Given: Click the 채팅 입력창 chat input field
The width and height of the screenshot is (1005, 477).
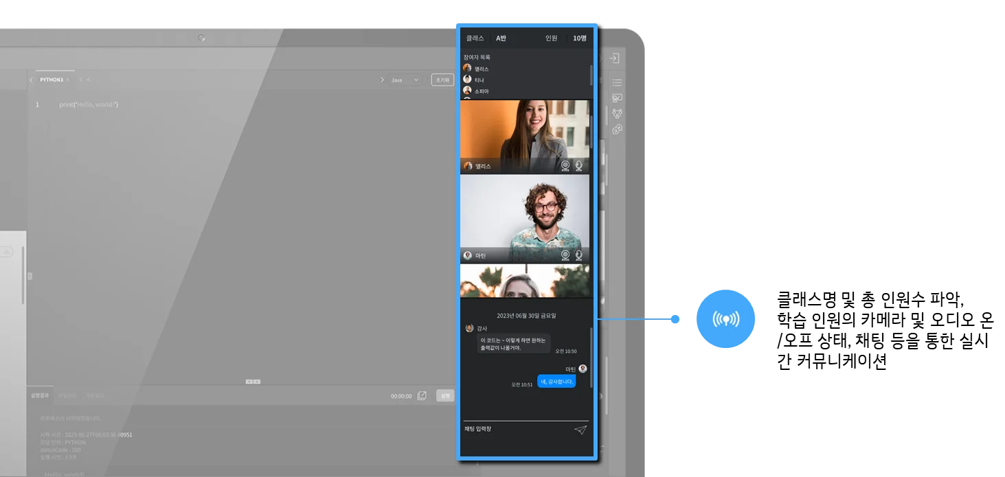Looking at the screenshot, I should coord(515,430).
